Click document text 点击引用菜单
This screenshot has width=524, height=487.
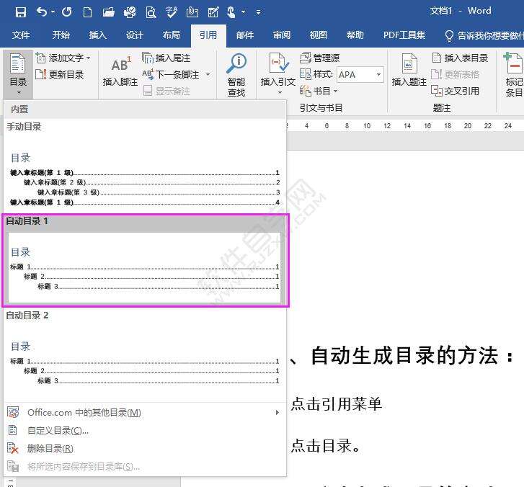click(337, 403)
